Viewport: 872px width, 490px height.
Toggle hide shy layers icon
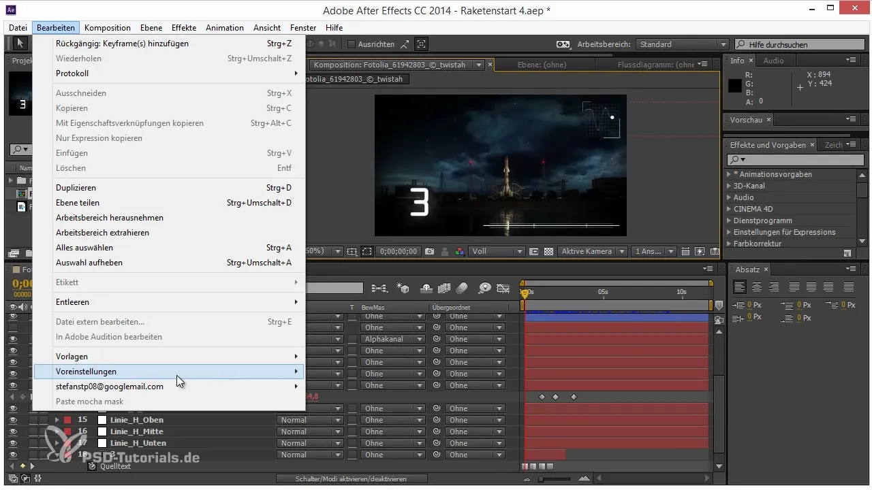(x=427, y=289)
